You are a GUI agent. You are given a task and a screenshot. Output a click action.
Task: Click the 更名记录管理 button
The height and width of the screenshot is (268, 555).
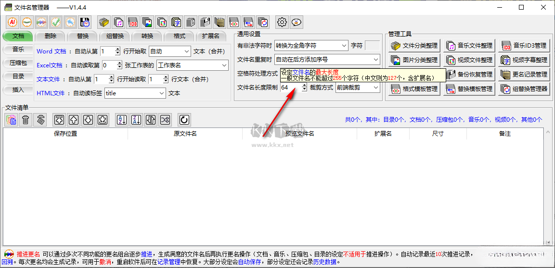(x=525, y=75)
